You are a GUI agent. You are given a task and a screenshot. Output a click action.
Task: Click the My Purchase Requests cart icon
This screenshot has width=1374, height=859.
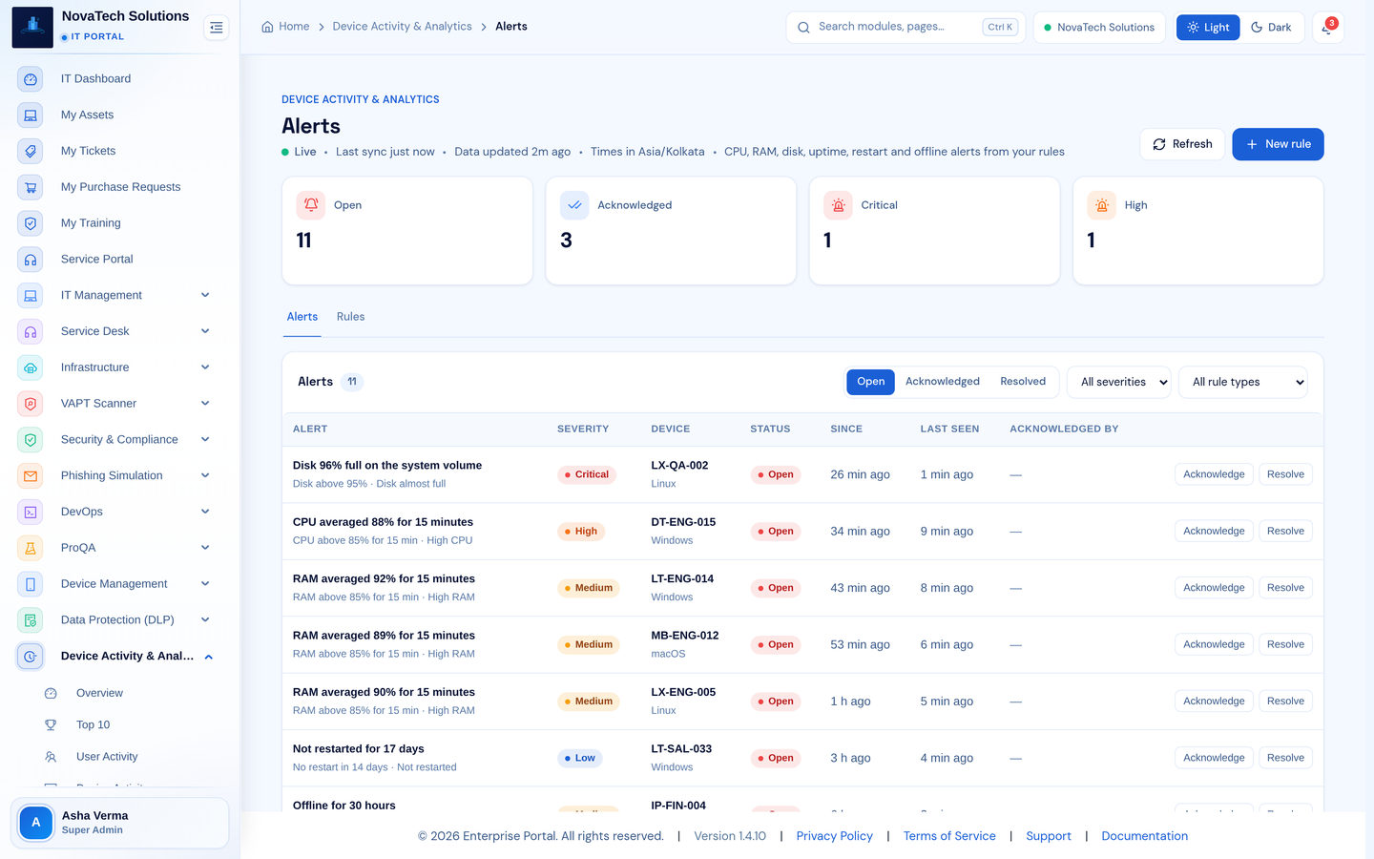[31, 188]
